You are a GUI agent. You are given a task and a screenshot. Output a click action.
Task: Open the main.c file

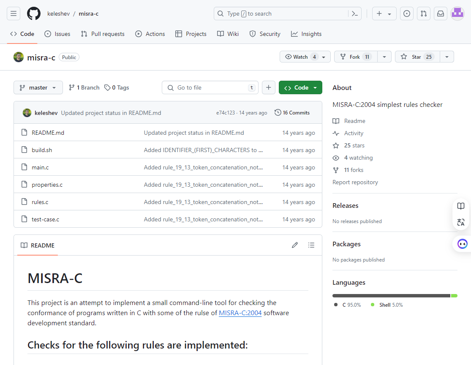40,167
